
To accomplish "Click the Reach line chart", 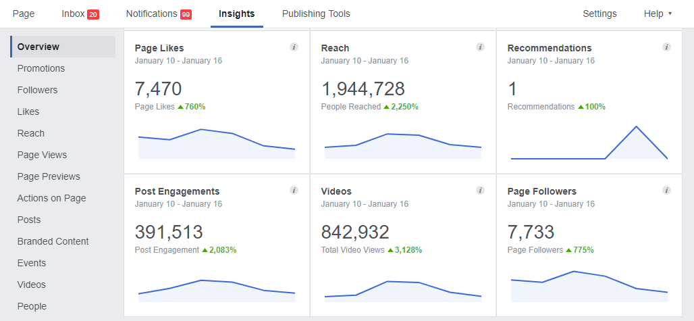I will tap(403, 145).
